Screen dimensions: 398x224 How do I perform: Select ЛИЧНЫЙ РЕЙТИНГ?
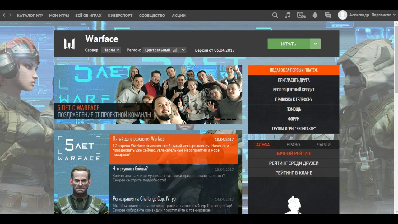pos(294,153)
